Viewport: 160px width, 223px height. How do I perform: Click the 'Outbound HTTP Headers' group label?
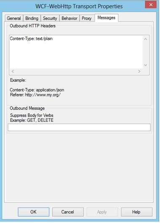[x=32, y=26]
